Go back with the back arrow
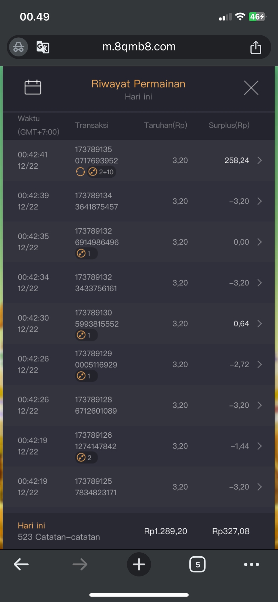Image resolution: width=278 pixels, height=602 pixels. click(x=21, y=564)
